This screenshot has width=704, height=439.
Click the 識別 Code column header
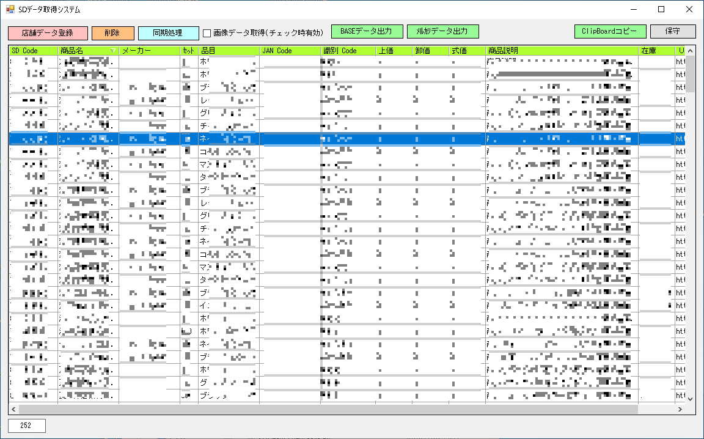339,50
